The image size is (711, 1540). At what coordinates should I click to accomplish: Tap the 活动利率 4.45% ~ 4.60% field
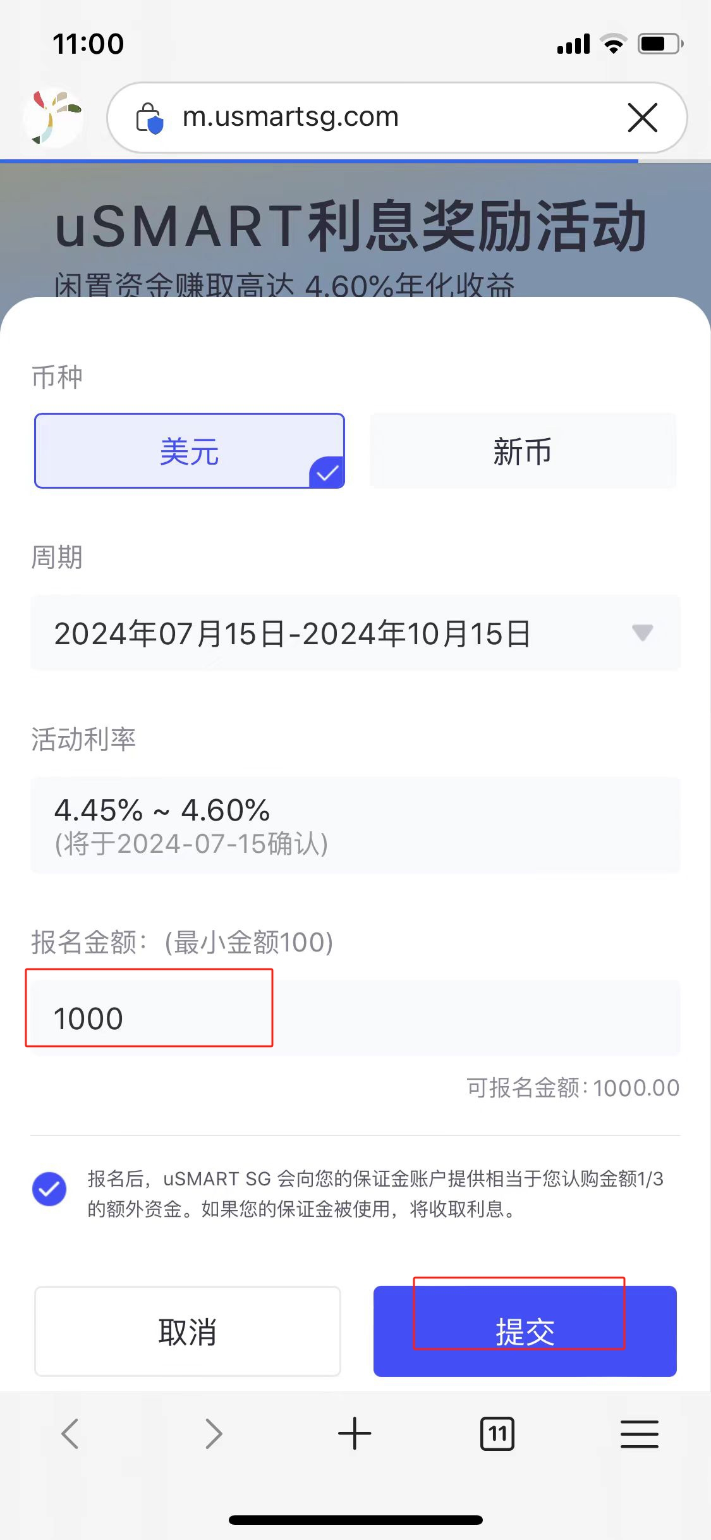355,825
